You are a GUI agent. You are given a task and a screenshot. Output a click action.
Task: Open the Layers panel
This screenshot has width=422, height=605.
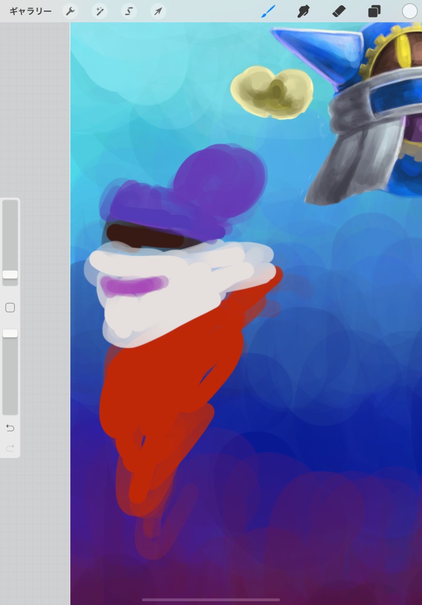click(374, 11)
